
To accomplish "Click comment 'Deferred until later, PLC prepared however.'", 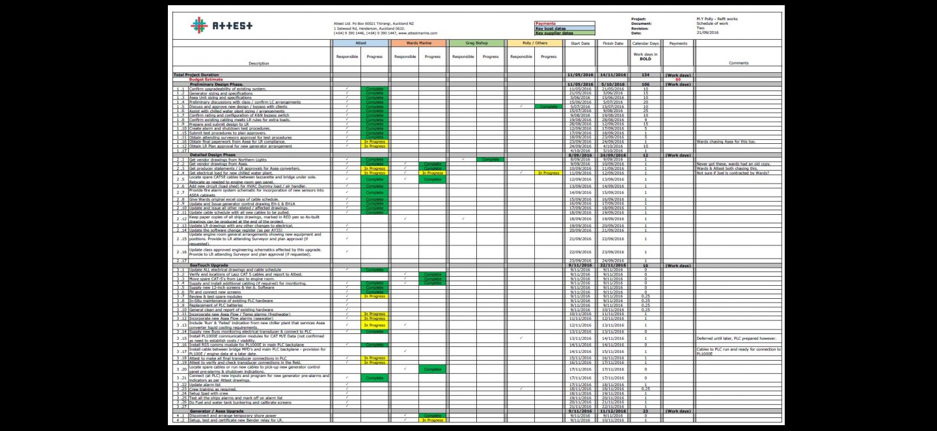I will tap(736, 339).
